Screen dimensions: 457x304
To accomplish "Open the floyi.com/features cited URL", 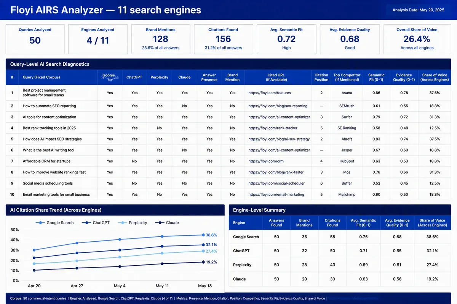I will [270, 93].
